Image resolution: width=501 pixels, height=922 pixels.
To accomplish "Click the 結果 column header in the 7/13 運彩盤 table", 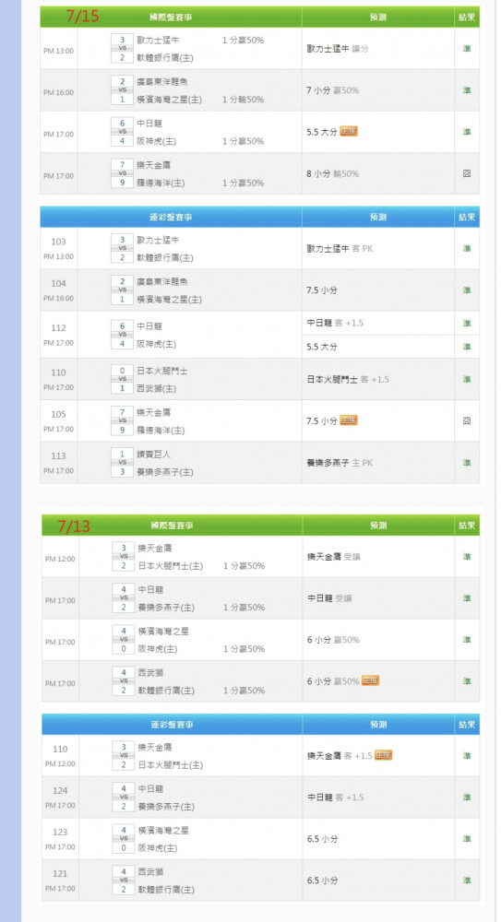I will tap(467, 725).
